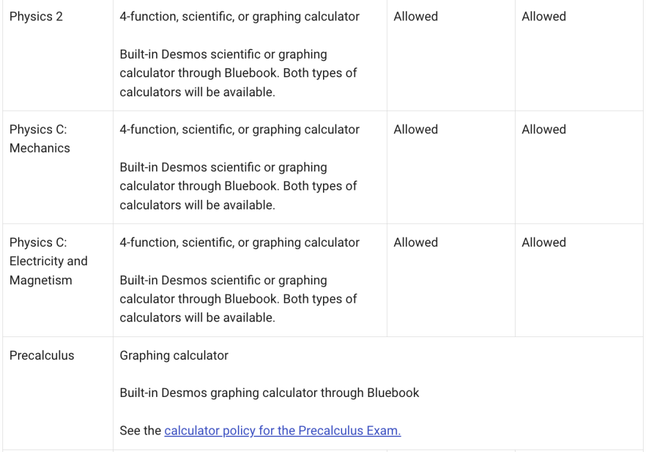This screenshot has height=452, width=646.
Task: Select the Precalculus course name cell
Action: pos(42,356)
